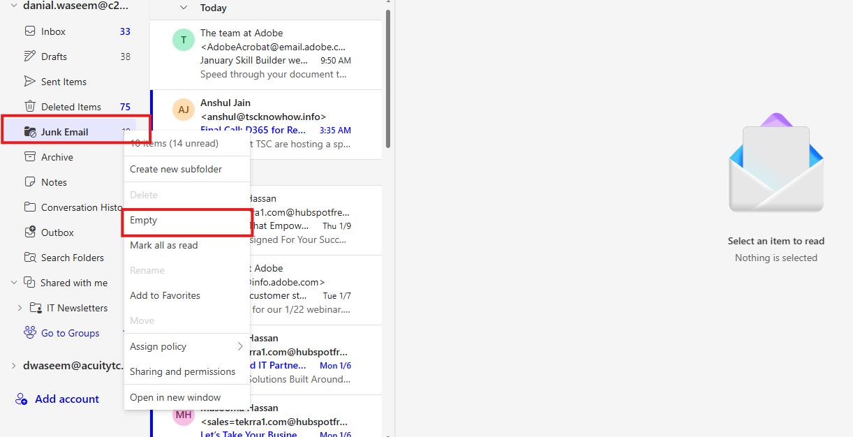Click Add account link
The image size is (853, 437).
[67, 399]
